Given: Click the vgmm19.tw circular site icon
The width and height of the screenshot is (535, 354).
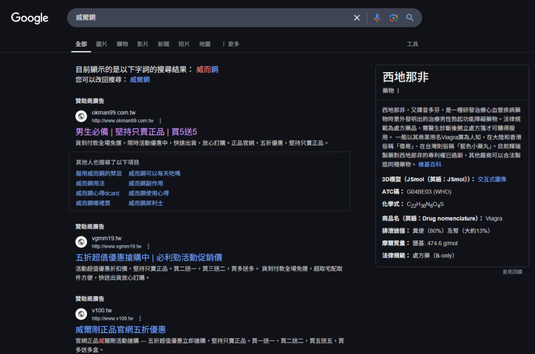Looking at the screenshot, I should tap(81, 242).
